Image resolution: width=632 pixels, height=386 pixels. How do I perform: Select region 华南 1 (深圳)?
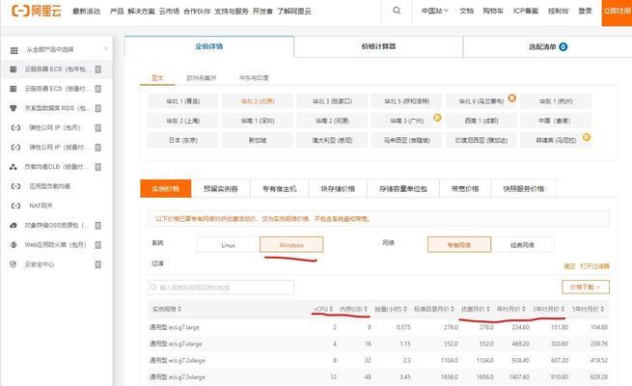point(258,121)
